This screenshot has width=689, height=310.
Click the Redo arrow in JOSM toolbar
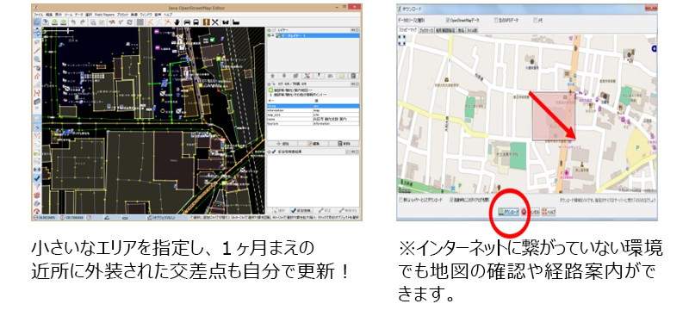[83, 22]
